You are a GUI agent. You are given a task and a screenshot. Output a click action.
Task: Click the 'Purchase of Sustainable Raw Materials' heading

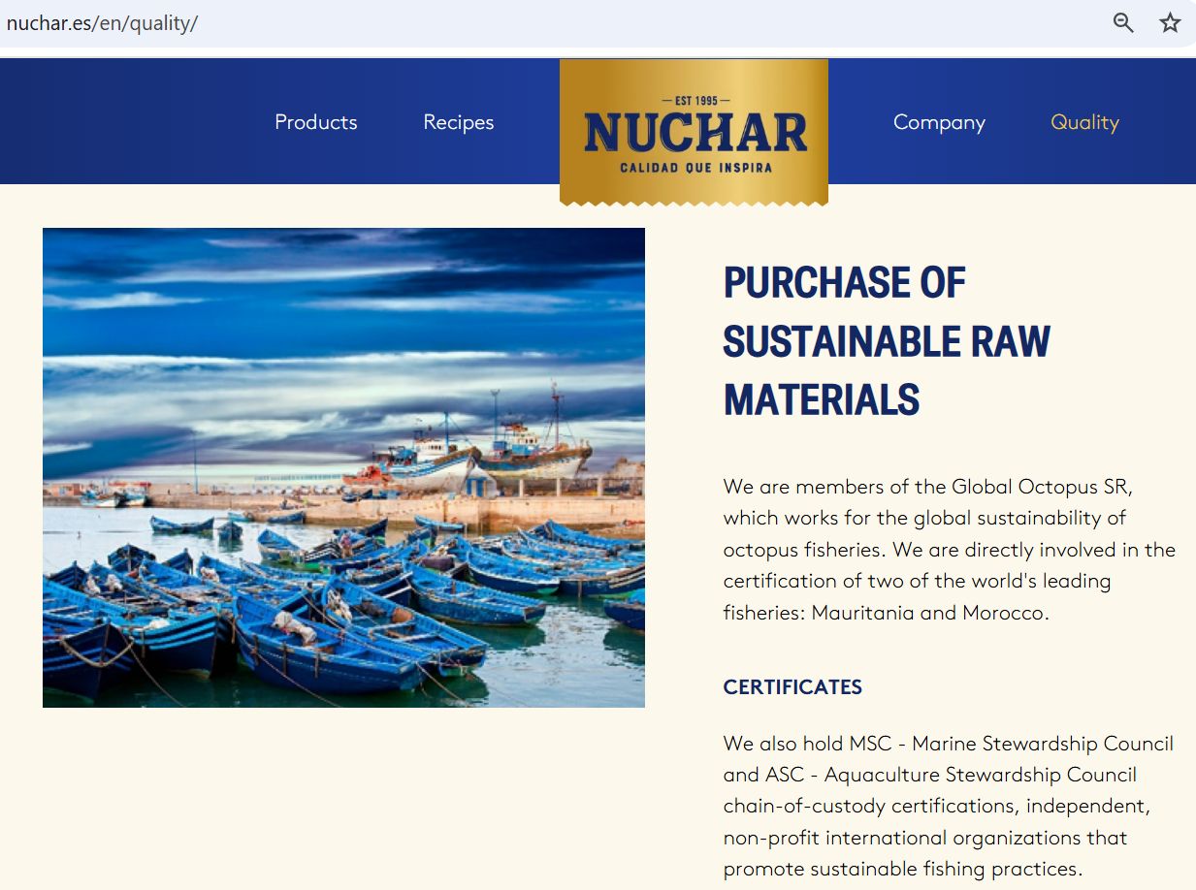tap(887, 341)
